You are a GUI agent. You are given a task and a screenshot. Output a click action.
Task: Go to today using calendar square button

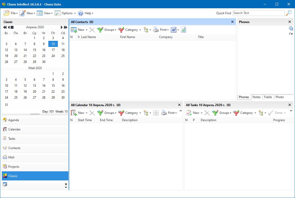click(12, 27)
